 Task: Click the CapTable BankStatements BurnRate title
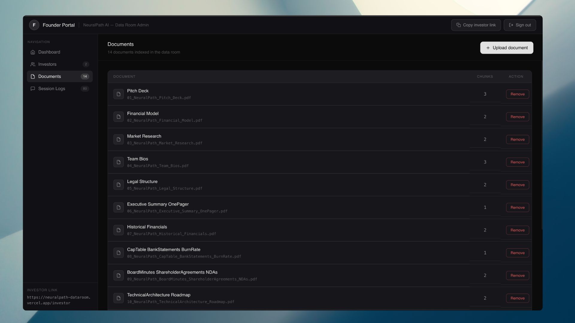point(164,250)
